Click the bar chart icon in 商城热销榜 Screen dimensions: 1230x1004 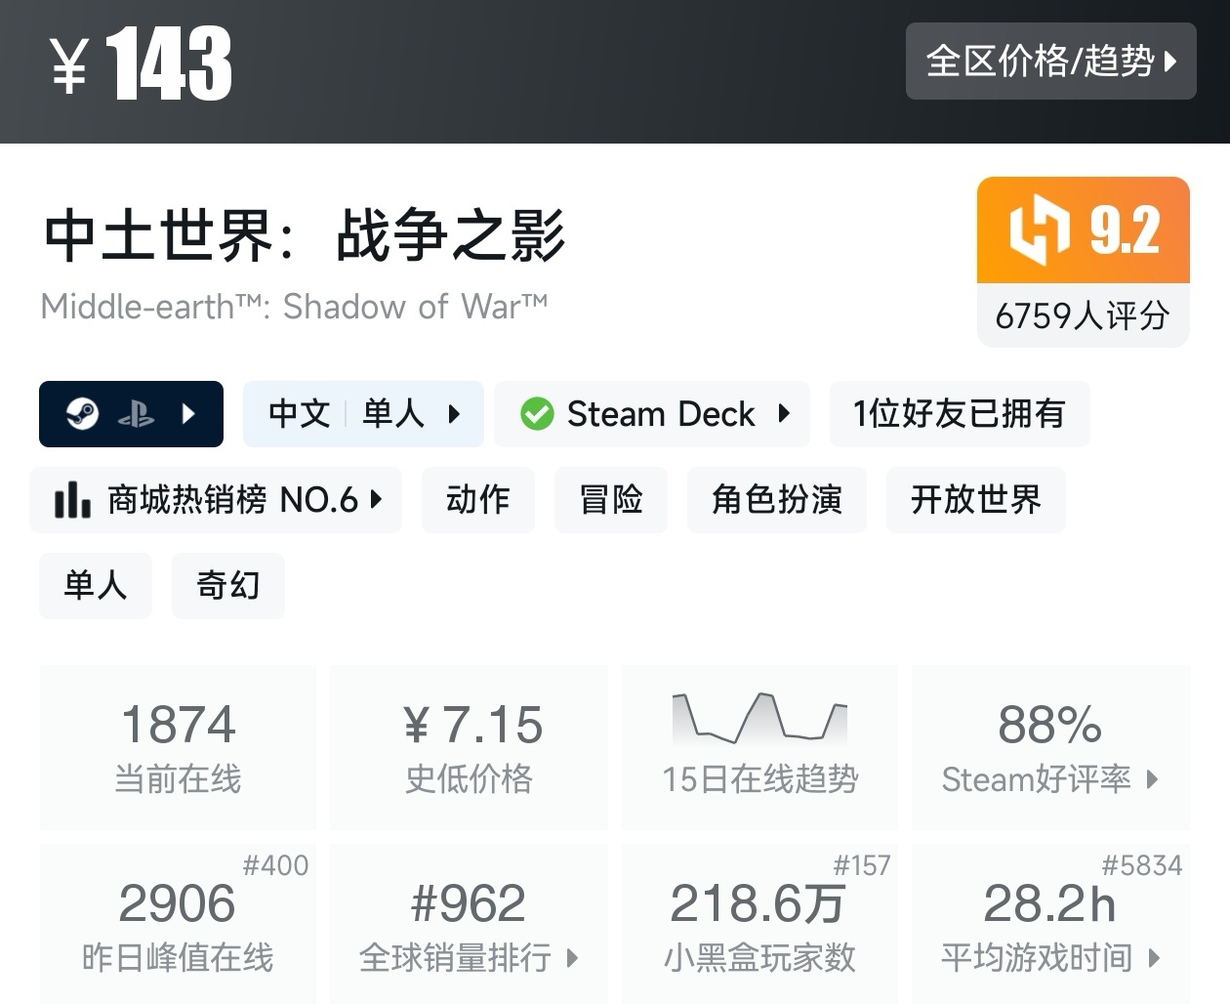[72, 499]
